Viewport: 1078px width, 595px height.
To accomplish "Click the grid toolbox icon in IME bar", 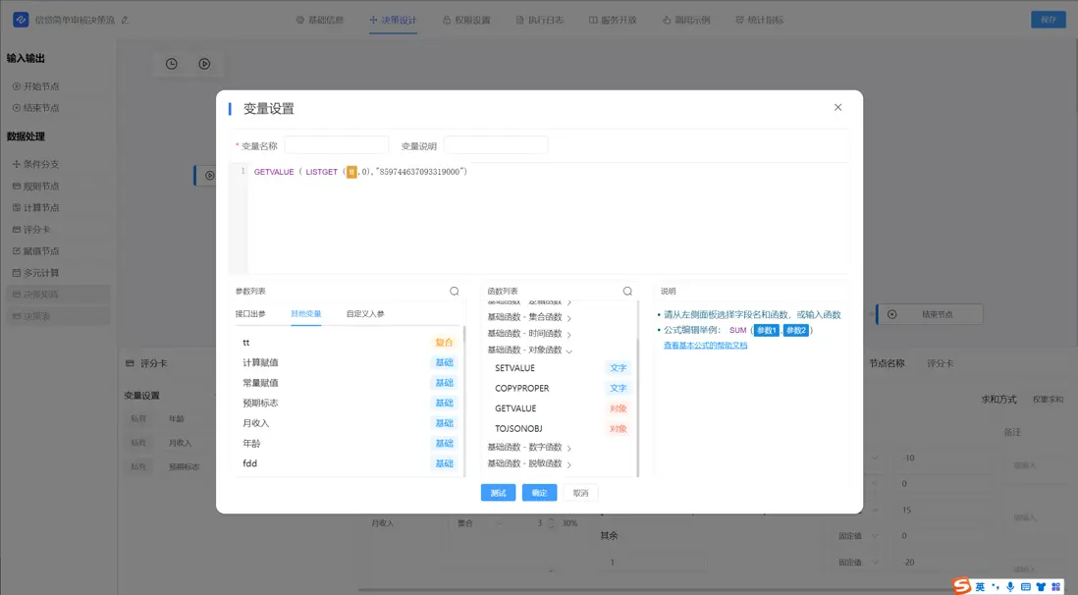I will 1056,587.
